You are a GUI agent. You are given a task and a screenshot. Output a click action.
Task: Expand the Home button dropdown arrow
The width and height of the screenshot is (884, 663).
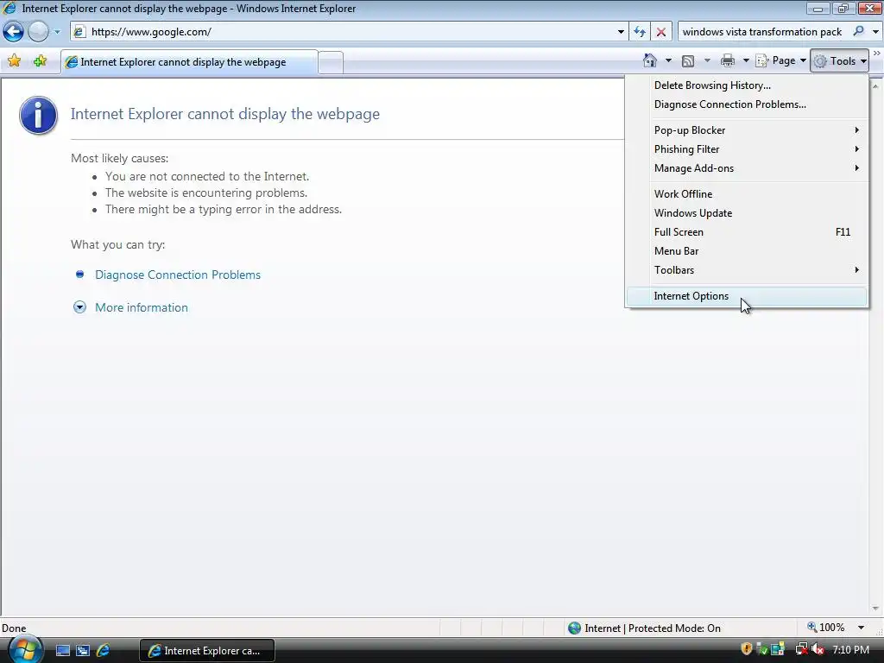coord(668,60)
